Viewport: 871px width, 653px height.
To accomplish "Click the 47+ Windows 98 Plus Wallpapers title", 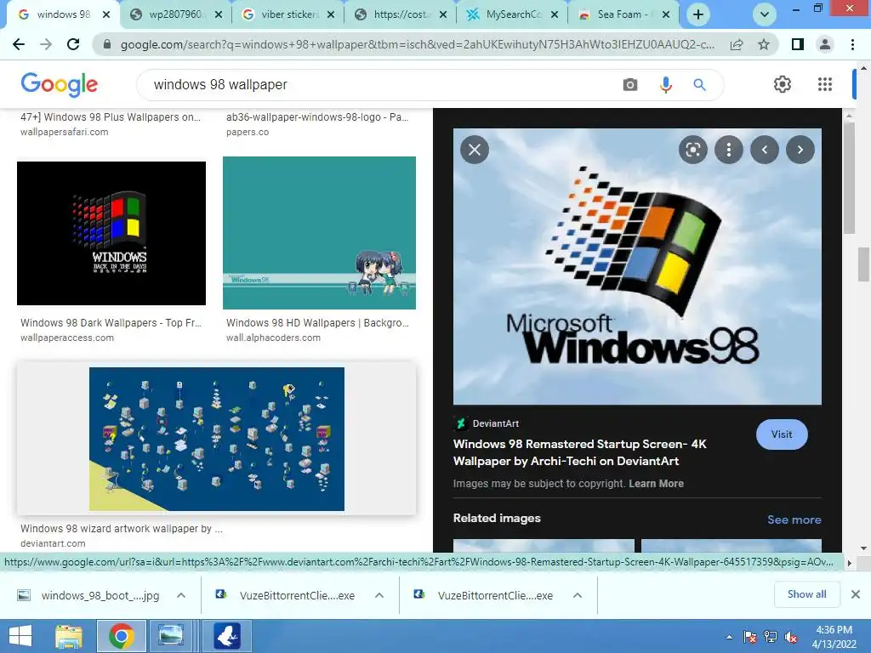I will (111, 117).
